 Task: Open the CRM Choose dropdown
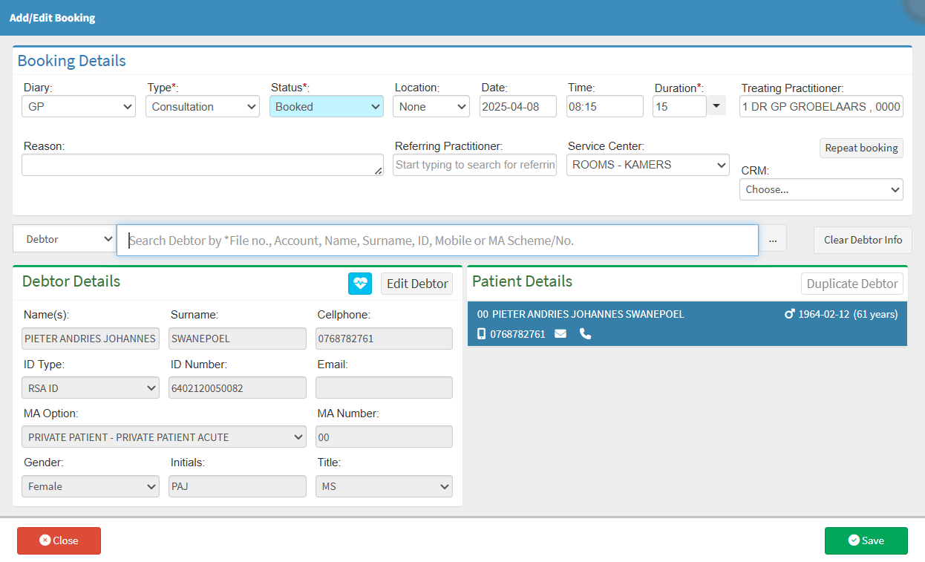pyautogui.click(x=821, y=189)
